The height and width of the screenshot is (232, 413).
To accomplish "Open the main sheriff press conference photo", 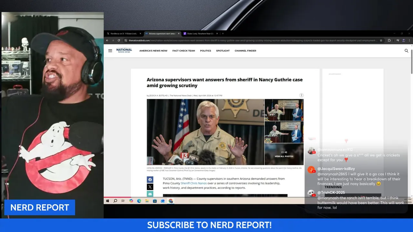I will 205,132.
